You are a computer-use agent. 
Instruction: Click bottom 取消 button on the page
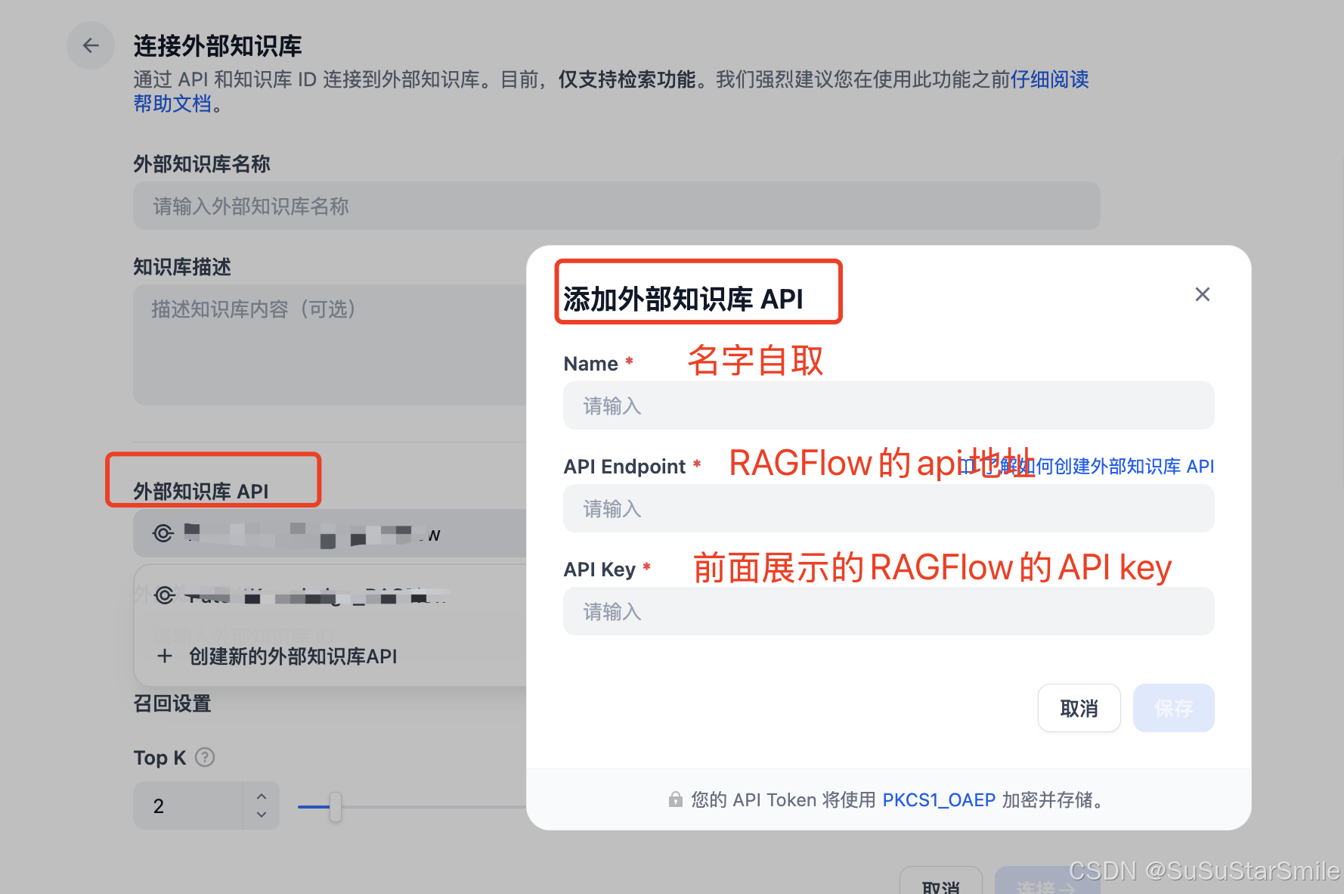[941, 882]
